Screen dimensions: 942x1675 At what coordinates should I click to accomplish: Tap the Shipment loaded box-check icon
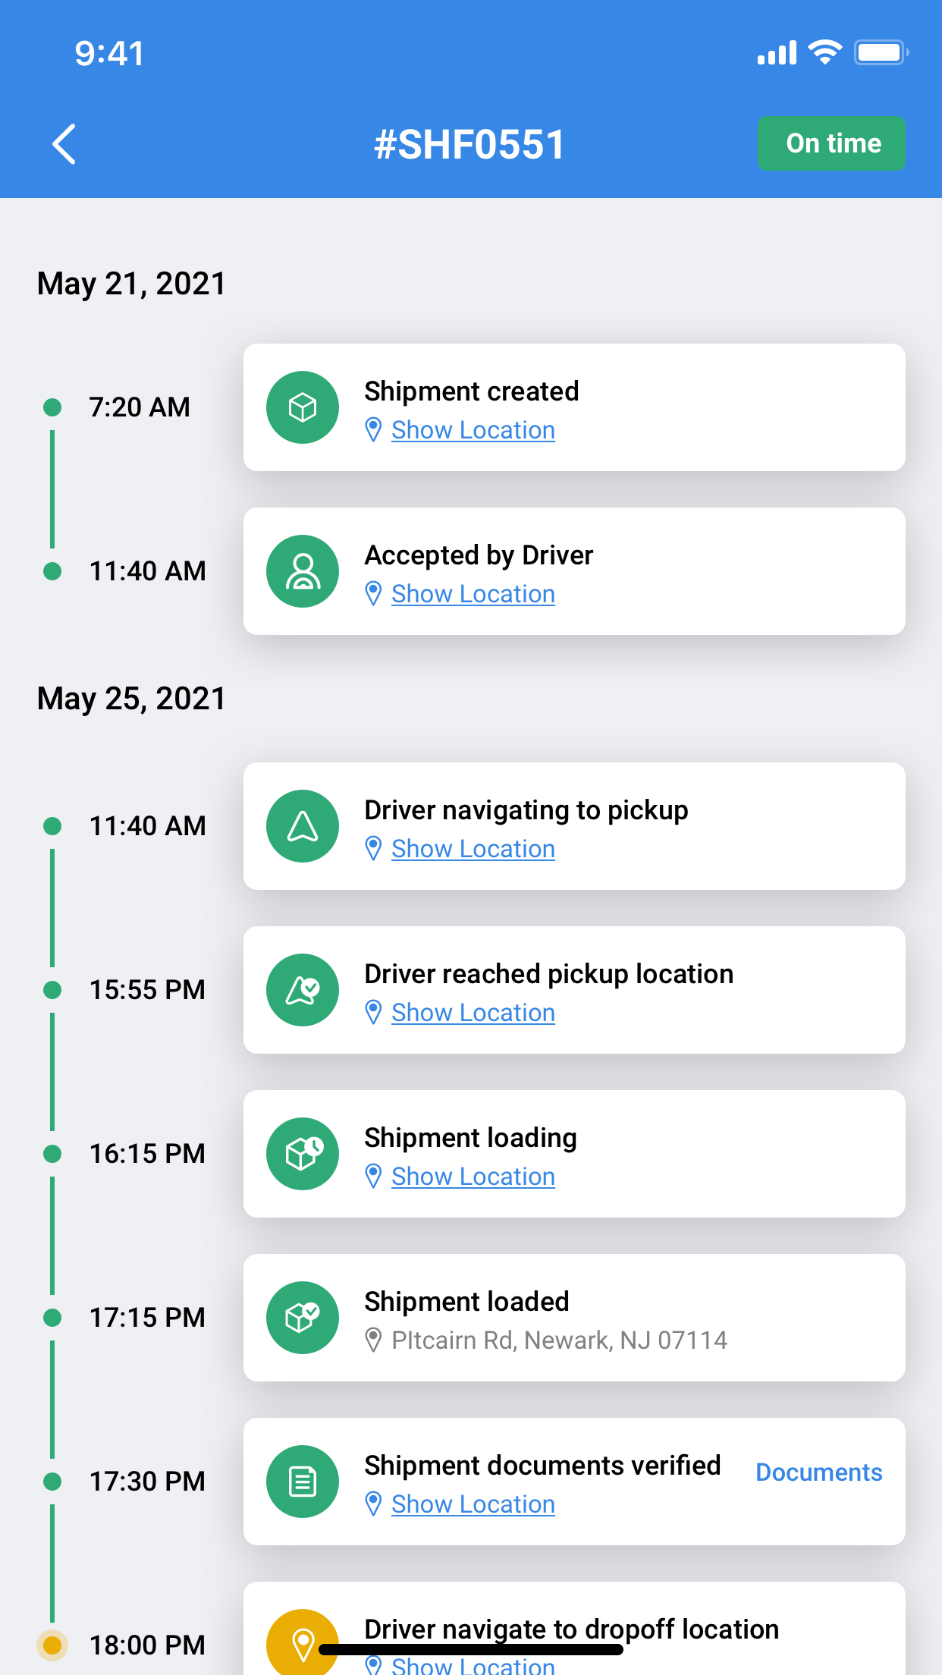coord(303,1318)
